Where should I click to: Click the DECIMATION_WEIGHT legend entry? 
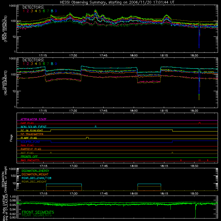point(35,175)
